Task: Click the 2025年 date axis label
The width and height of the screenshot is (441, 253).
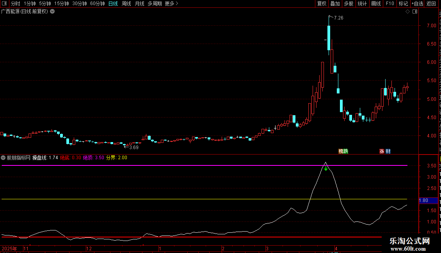Action: 9,249
